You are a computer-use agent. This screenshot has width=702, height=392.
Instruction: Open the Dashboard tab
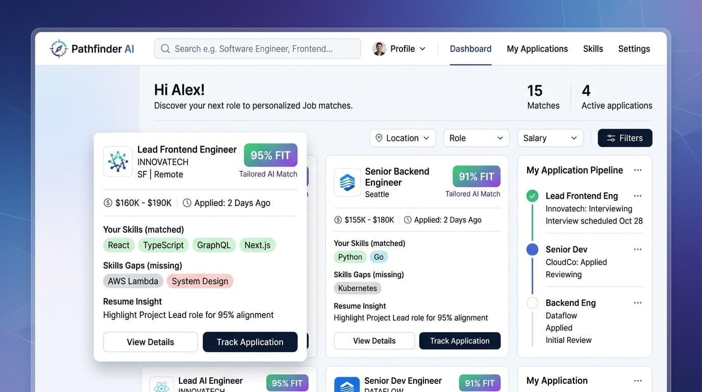[470, 49]
